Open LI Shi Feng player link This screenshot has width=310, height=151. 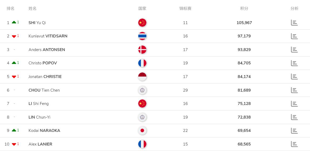[38, 104]
